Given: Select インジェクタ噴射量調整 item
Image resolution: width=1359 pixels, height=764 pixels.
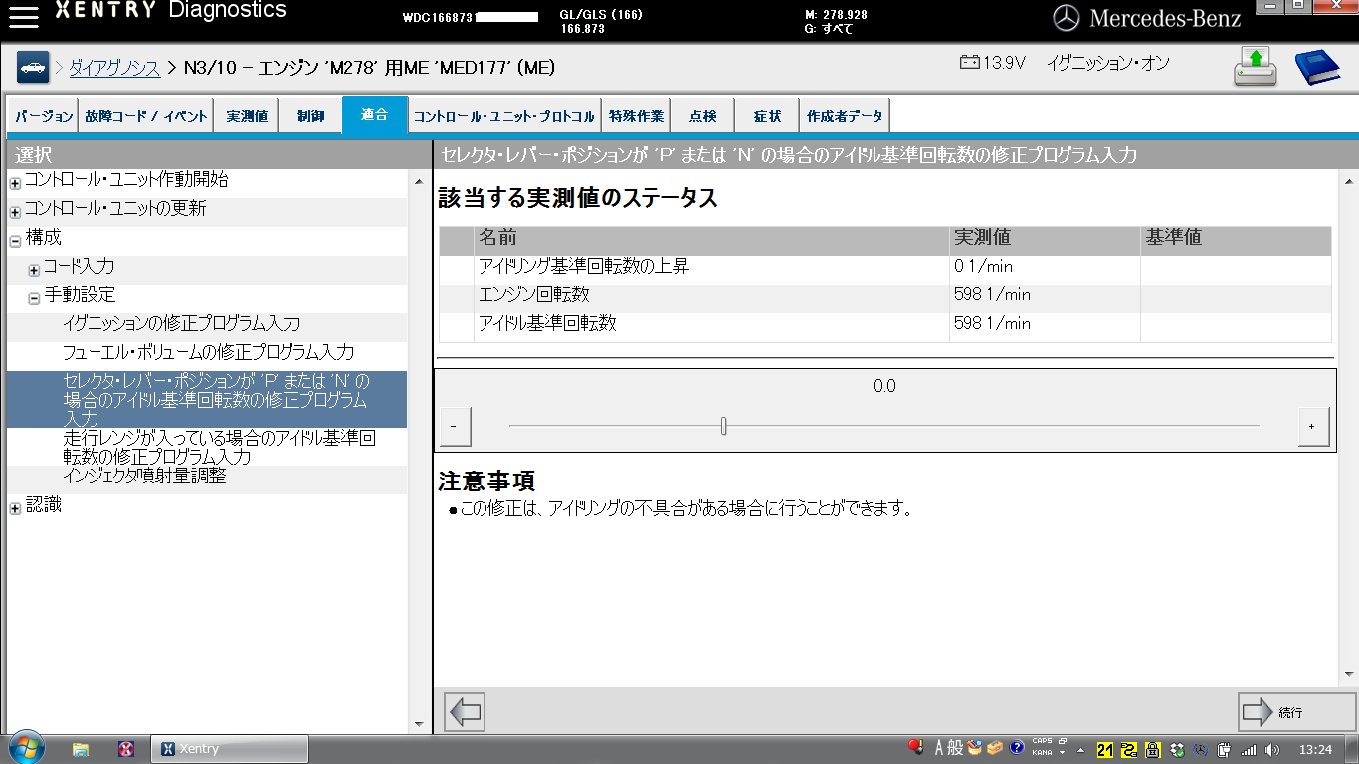Looking at the screenshot, I should pyautogui.click(x=144, y=477).
